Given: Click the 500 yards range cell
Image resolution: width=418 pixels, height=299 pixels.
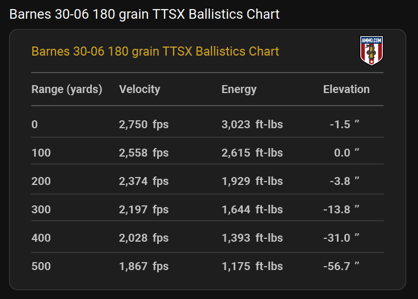Looking at the screenshot, I should [x=41, y=266].
